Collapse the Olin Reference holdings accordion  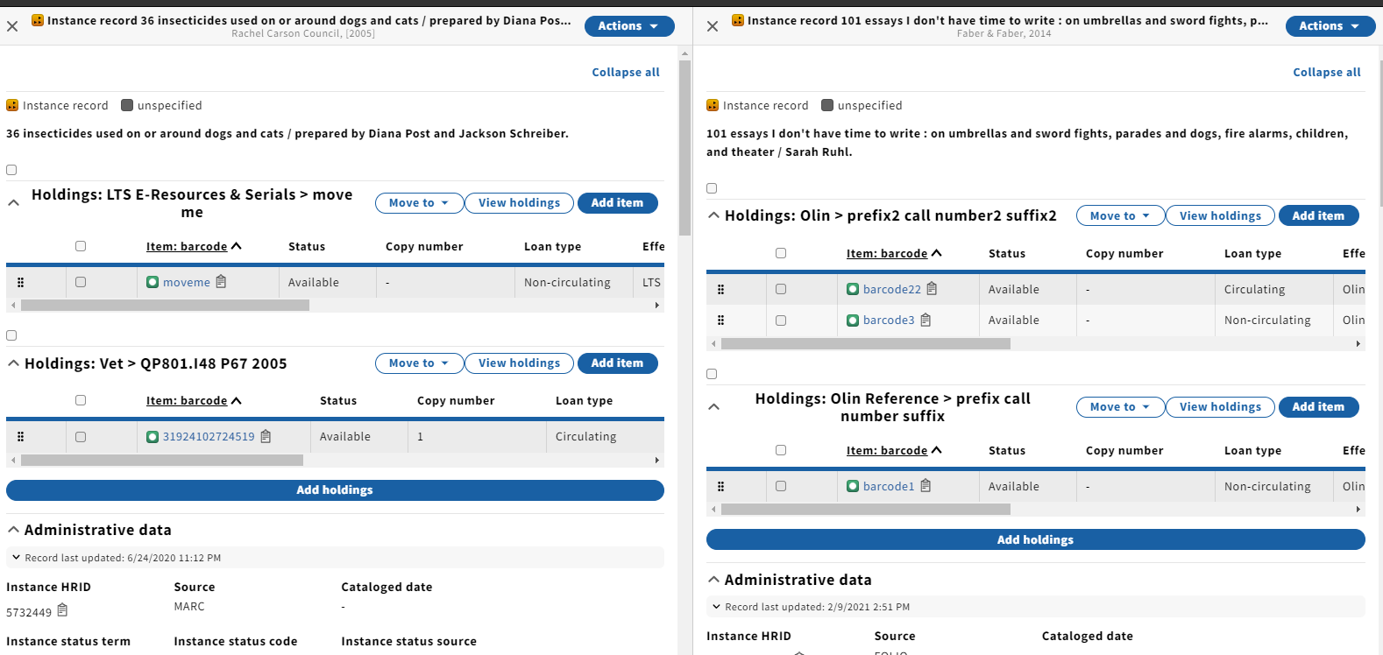[x=713, y=406]
